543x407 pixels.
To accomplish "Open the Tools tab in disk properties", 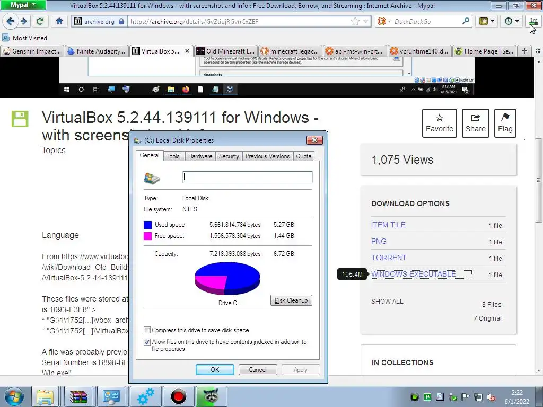I will [x=173, y=156].
